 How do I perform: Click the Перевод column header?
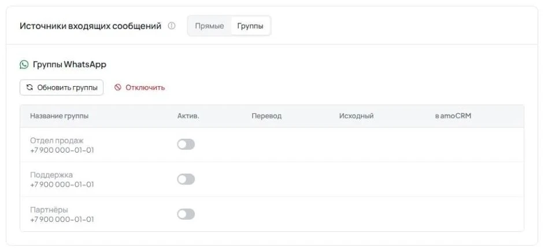267,116
